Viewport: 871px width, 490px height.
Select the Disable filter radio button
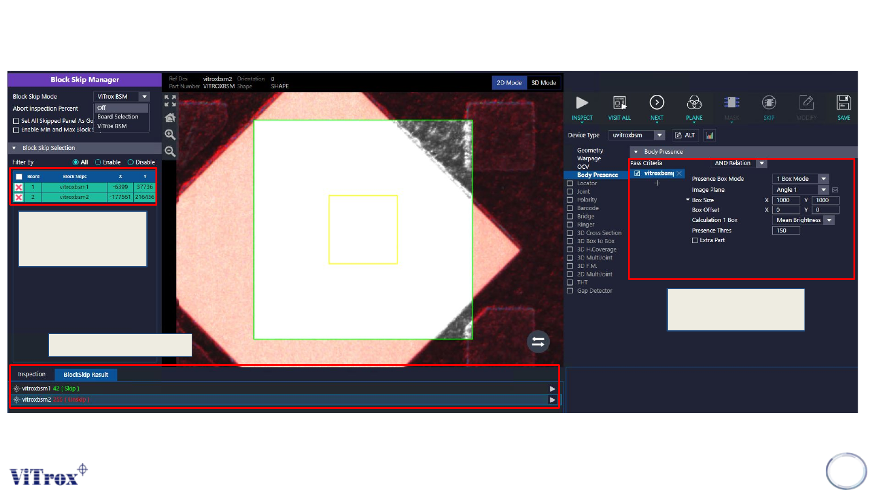tap(131, 162)
